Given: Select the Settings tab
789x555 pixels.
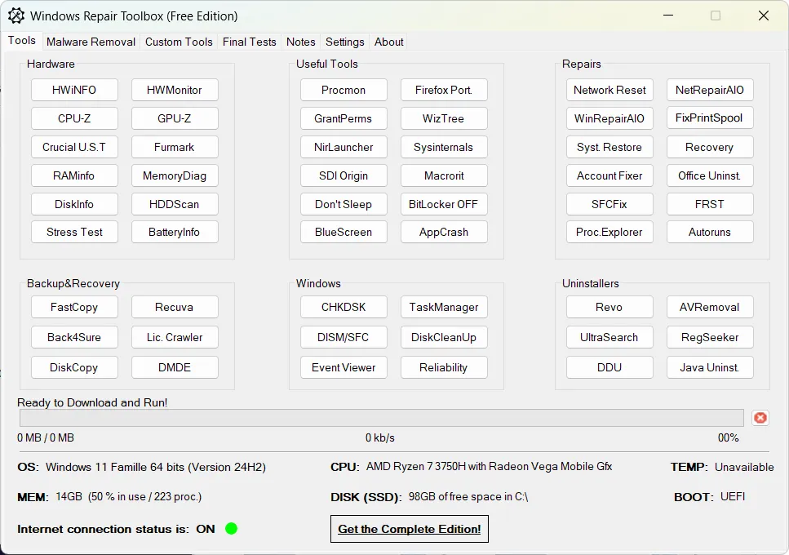Looking at the screenshot, I should tap(344, 42).
